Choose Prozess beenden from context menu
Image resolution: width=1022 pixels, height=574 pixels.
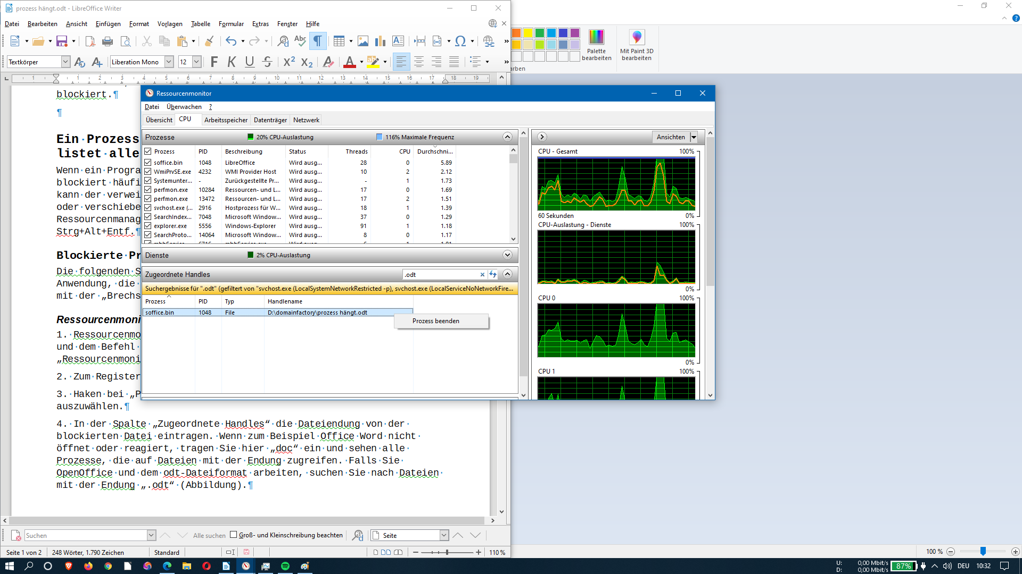(x=435, y=321)
